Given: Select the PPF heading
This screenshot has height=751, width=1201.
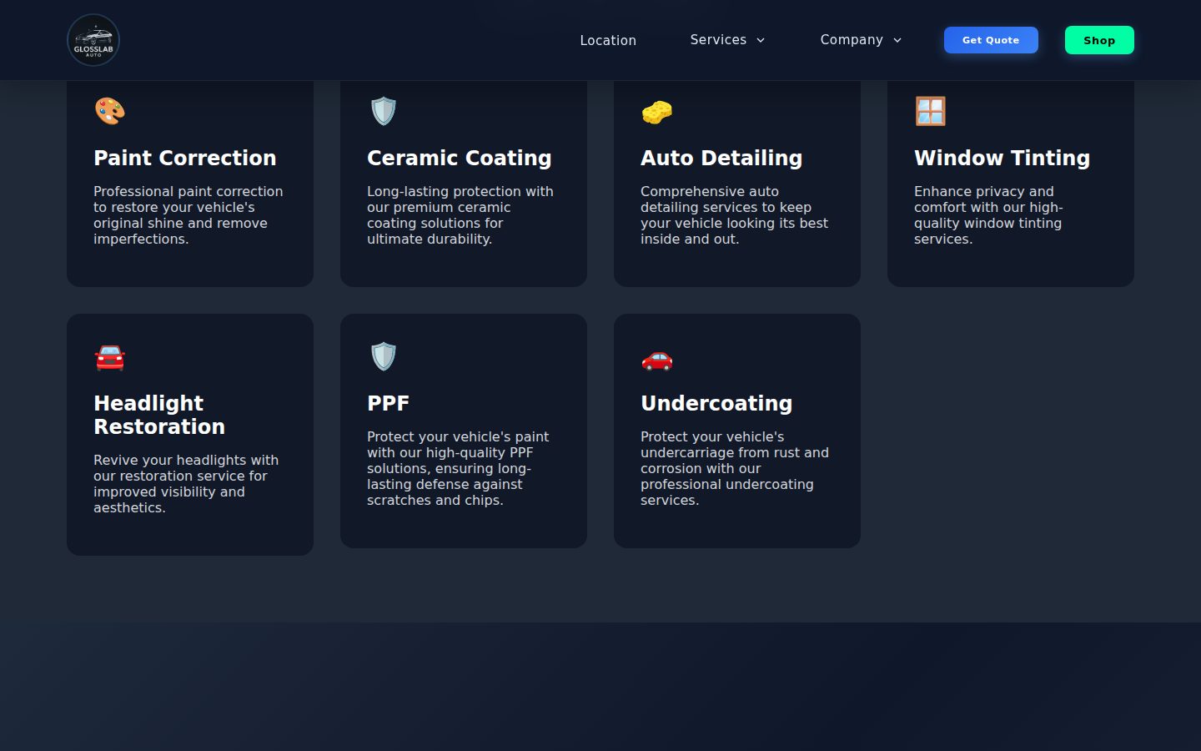Looking at the screenshot, I should [x=388, y=403].
